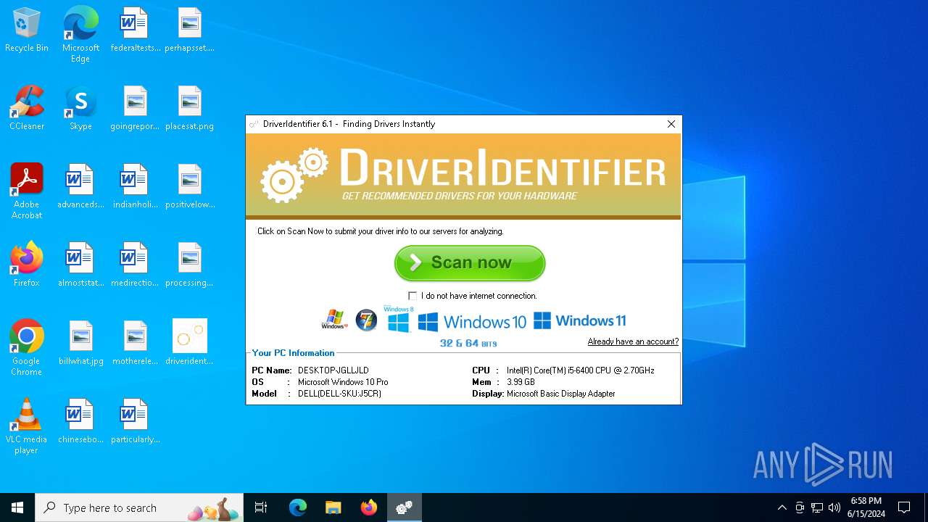Image resolution: width=928 pixels, height=522 pixels.
Task: Switch to DriverIdentifier taskbar button
Action: pos(405,507)
